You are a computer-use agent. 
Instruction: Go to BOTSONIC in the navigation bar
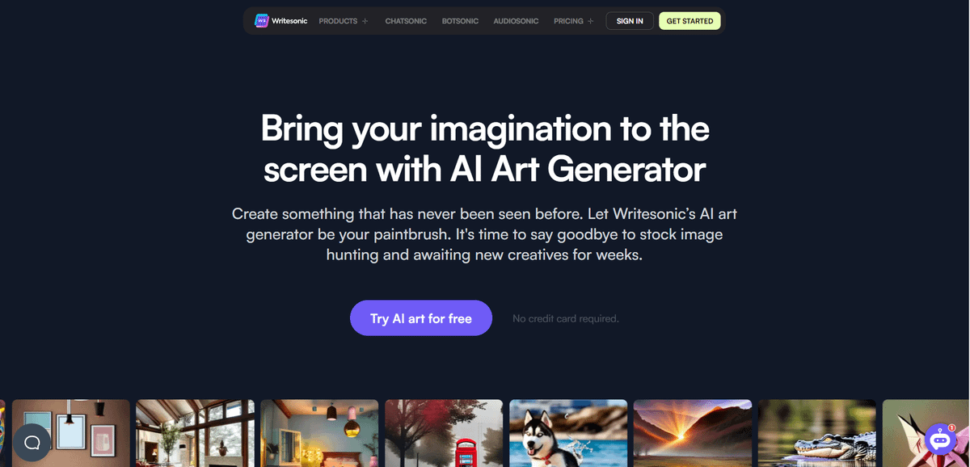click(460, 21)
